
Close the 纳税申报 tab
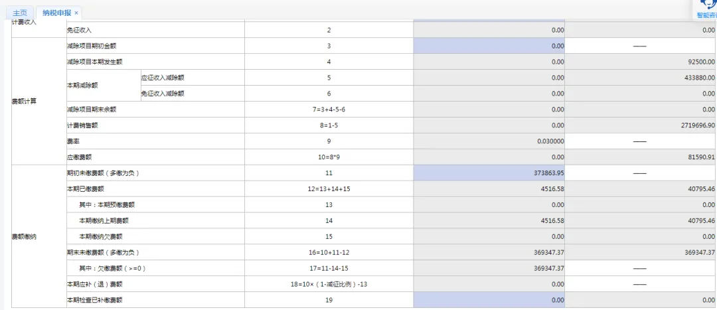76,13
